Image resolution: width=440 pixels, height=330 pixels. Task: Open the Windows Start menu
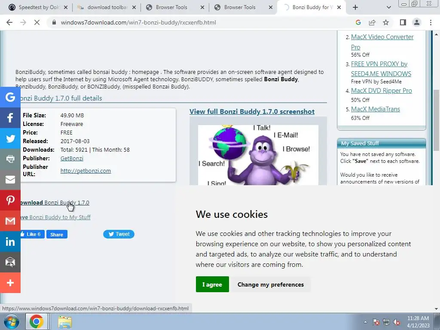pyautogui.click(x=12, y=321)
